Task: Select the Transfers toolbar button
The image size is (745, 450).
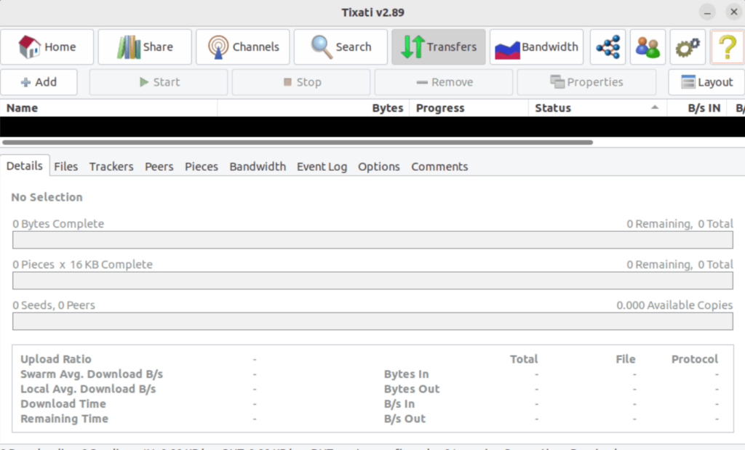Action: click(439, 47)
